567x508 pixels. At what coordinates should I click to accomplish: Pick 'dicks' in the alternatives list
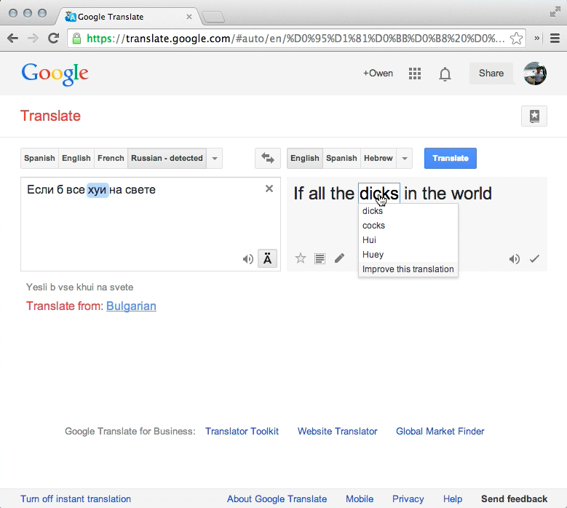pyautogui.click(x=408, y=211)
